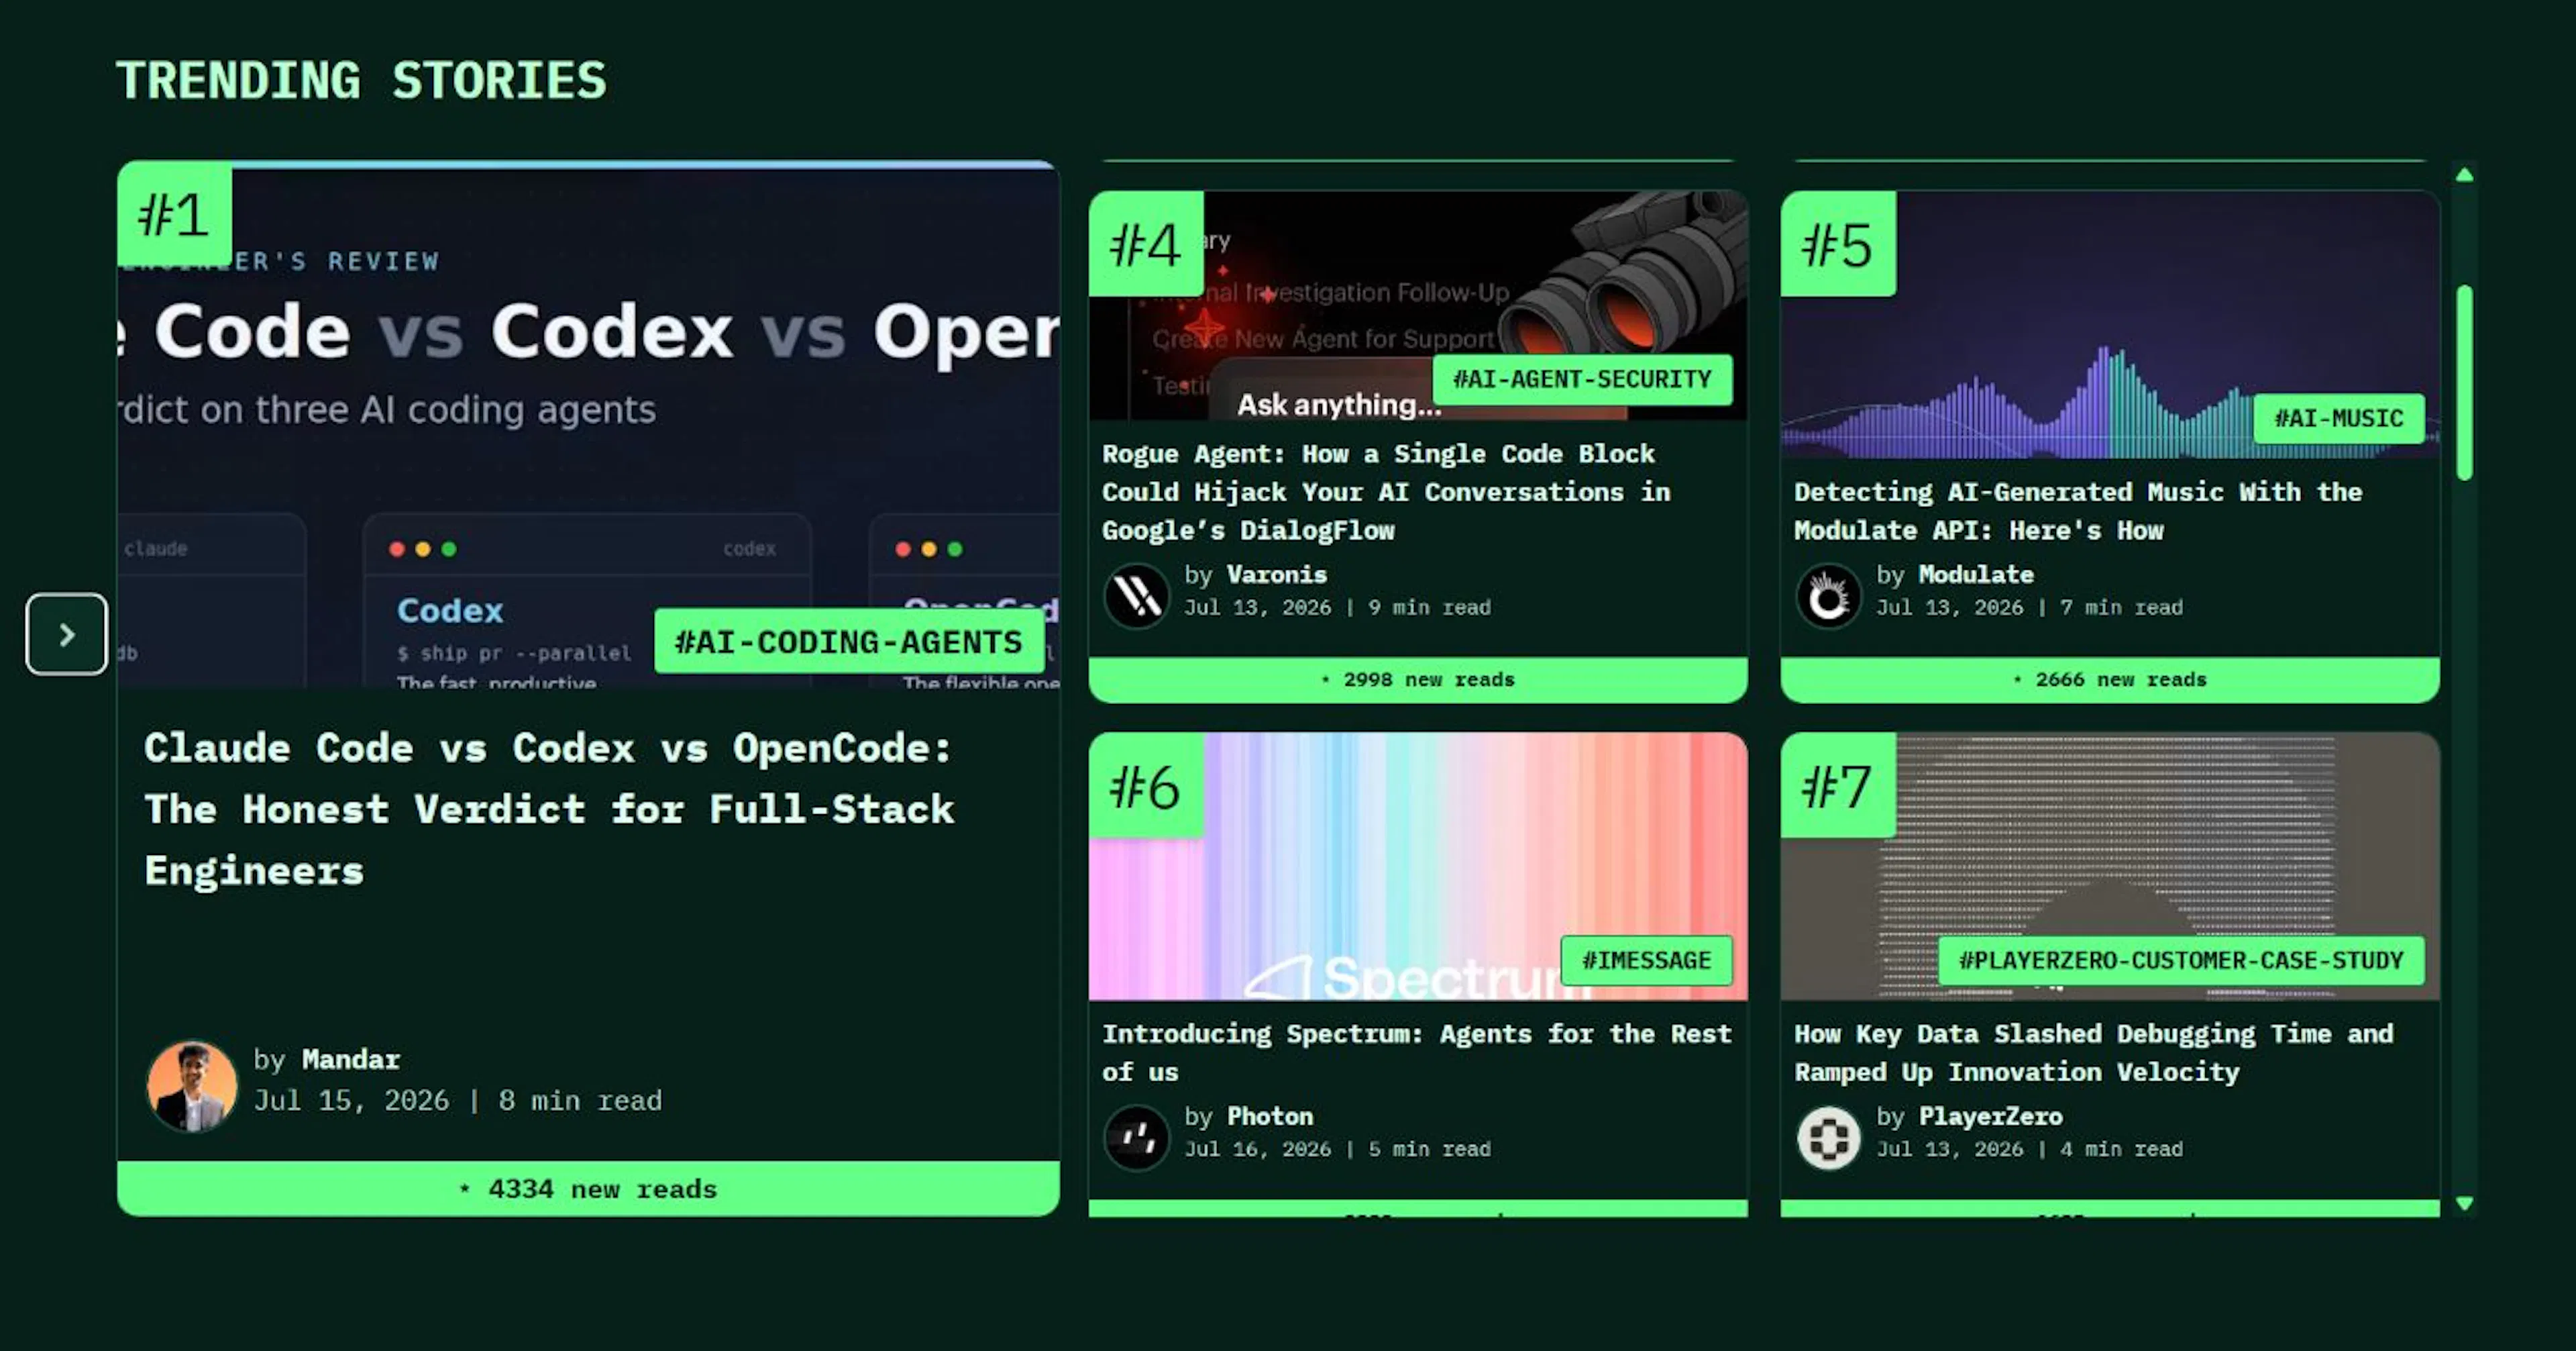Click author name Modulate

[1976, 574]
